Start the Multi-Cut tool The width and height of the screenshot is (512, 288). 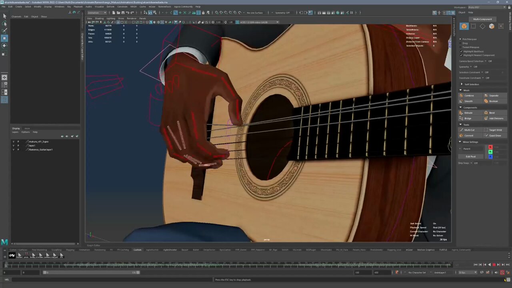[x=470, y=130]
